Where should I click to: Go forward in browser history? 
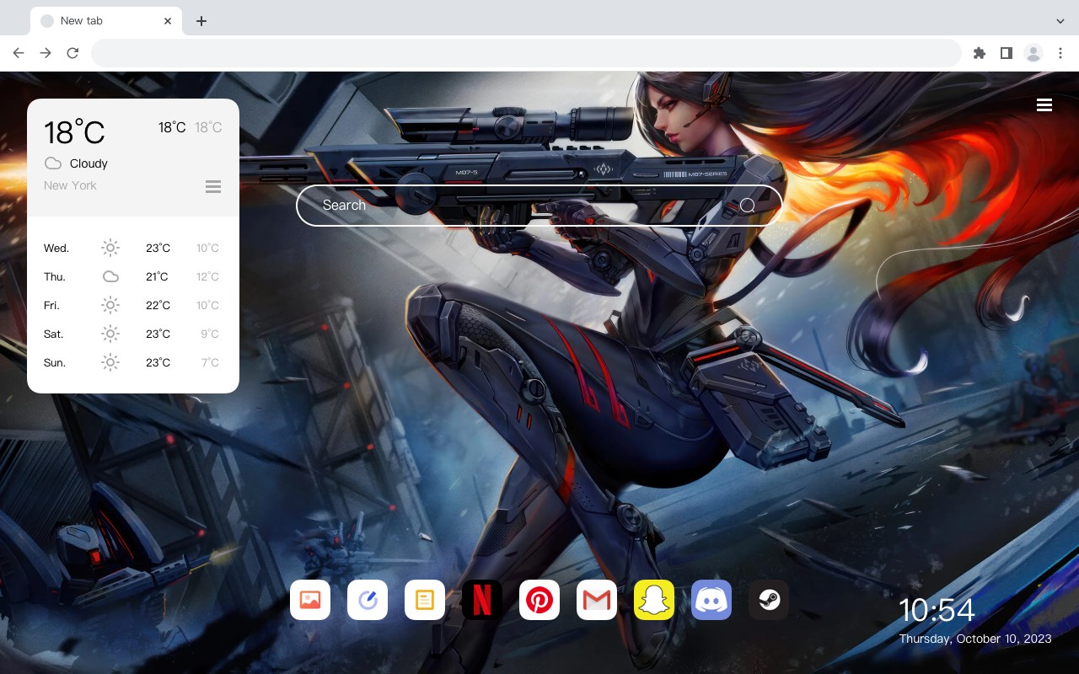point(46,53)
